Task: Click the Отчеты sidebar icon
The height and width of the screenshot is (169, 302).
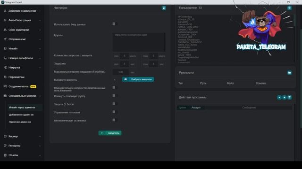Action: [x=5, y=155]
